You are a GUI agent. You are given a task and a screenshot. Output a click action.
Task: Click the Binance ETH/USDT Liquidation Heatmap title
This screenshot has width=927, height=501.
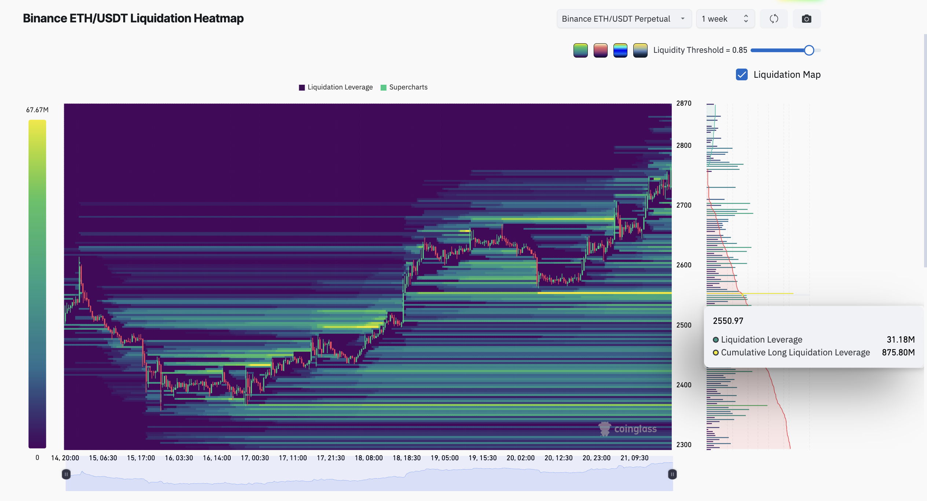[133, 18]
